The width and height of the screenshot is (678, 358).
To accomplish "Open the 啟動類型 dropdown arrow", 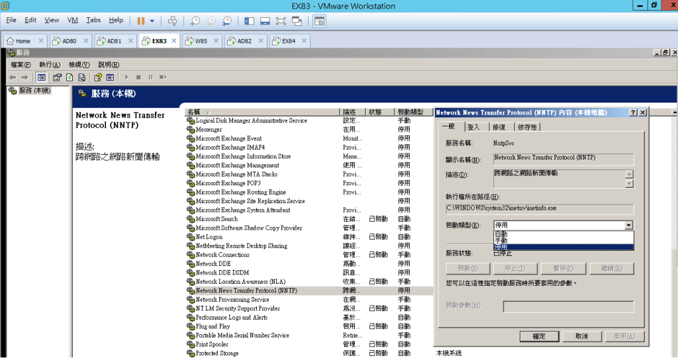I will 628,226.
